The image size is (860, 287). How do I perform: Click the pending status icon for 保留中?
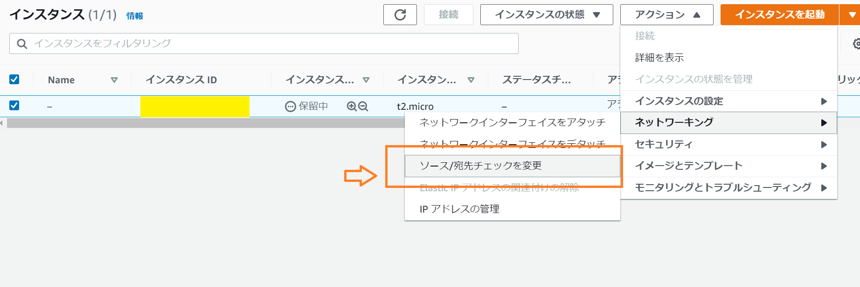290,107
